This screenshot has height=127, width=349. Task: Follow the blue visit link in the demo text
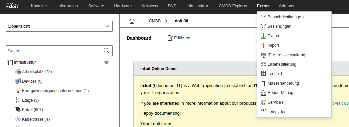pos(340,103)
